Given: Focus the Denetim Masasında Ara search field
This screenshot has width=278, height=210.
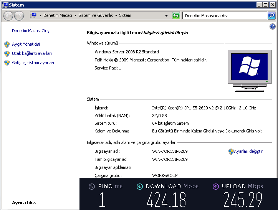Looking at the screenshot, I should coord(225,16).
